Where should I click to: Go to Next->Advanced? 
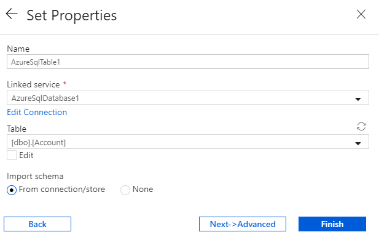click(243, 224)
